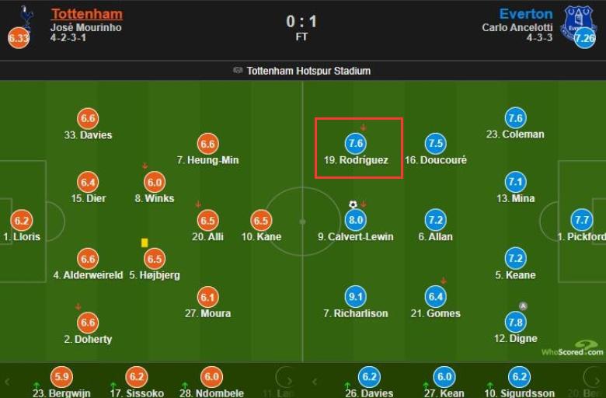
Task: Click the substitution arrow above Gomes
Action: click(x=443, y=281)
